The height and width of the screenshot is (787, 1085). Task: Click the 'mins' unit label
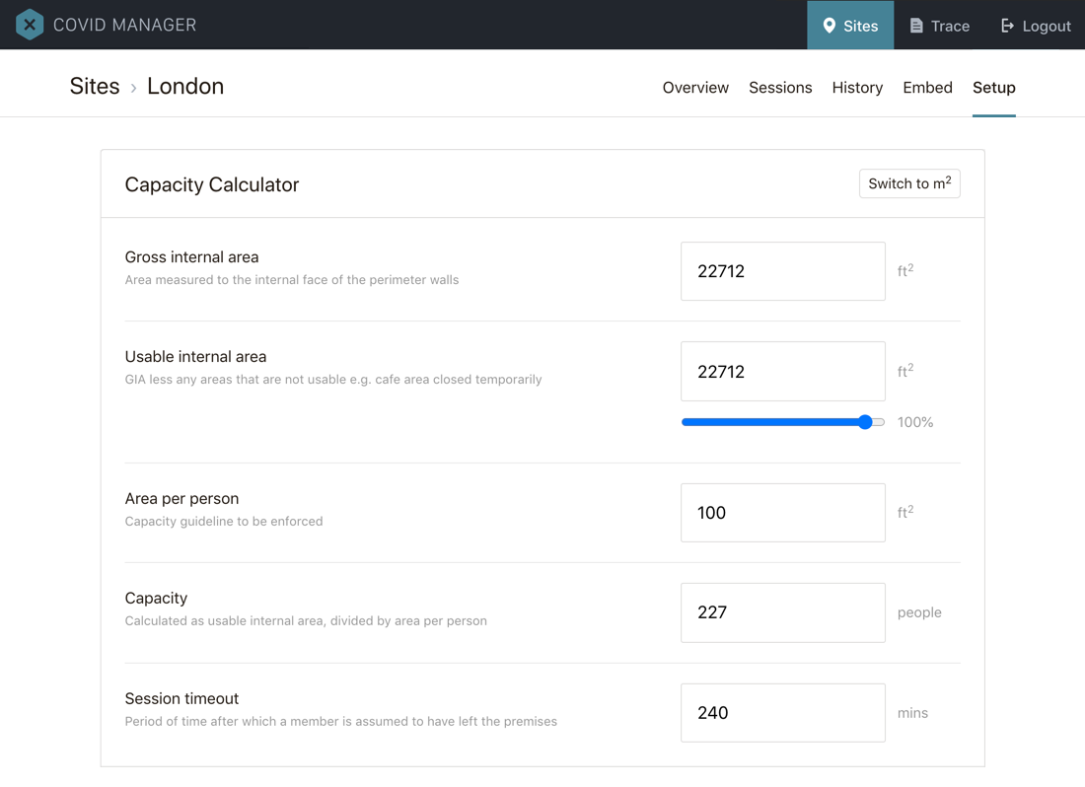click(x=912, y=713)
